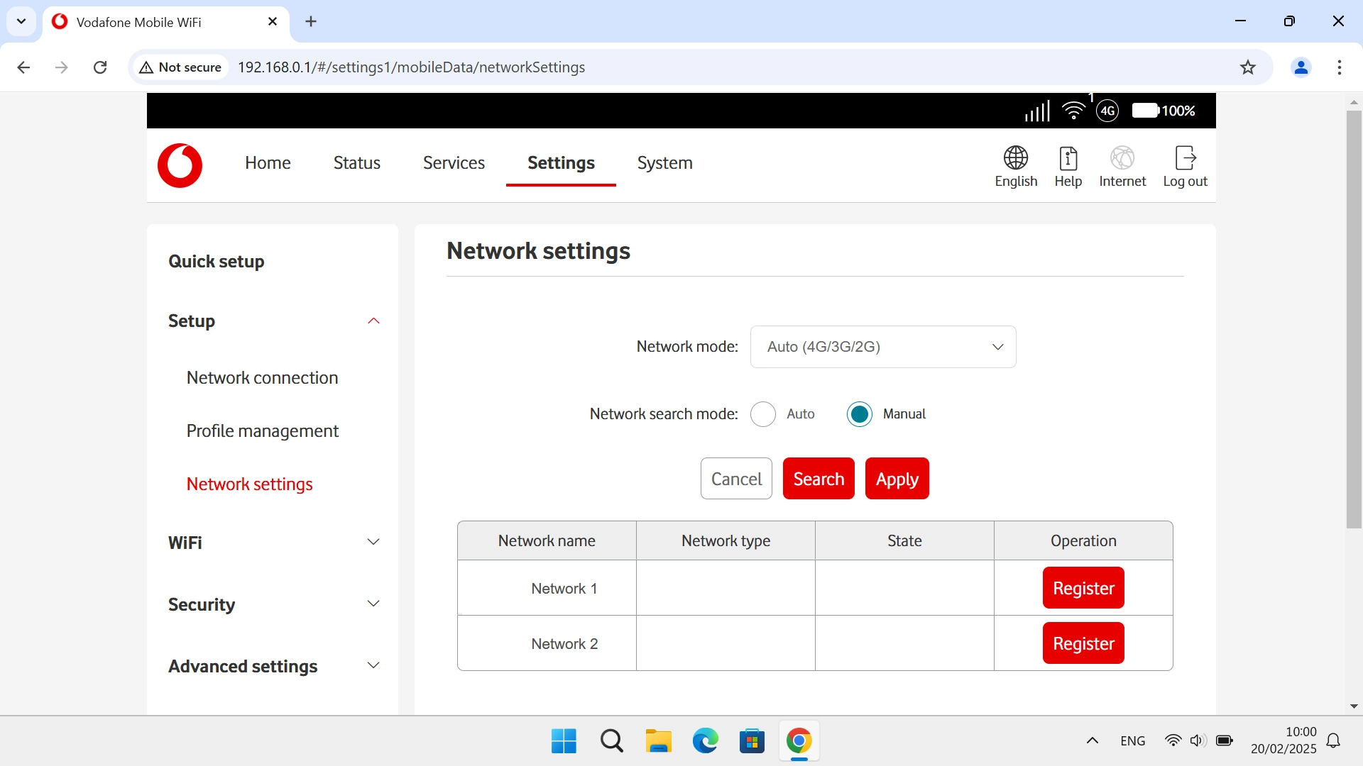Click the Log out icon
Viewport: 1363px width, 766px height.
(x=1185, y=158)
